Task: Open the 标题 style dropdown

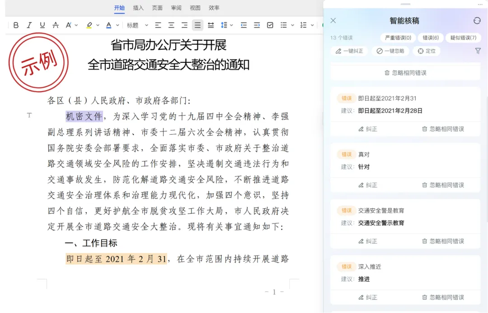Action: (x=138, y=25)
